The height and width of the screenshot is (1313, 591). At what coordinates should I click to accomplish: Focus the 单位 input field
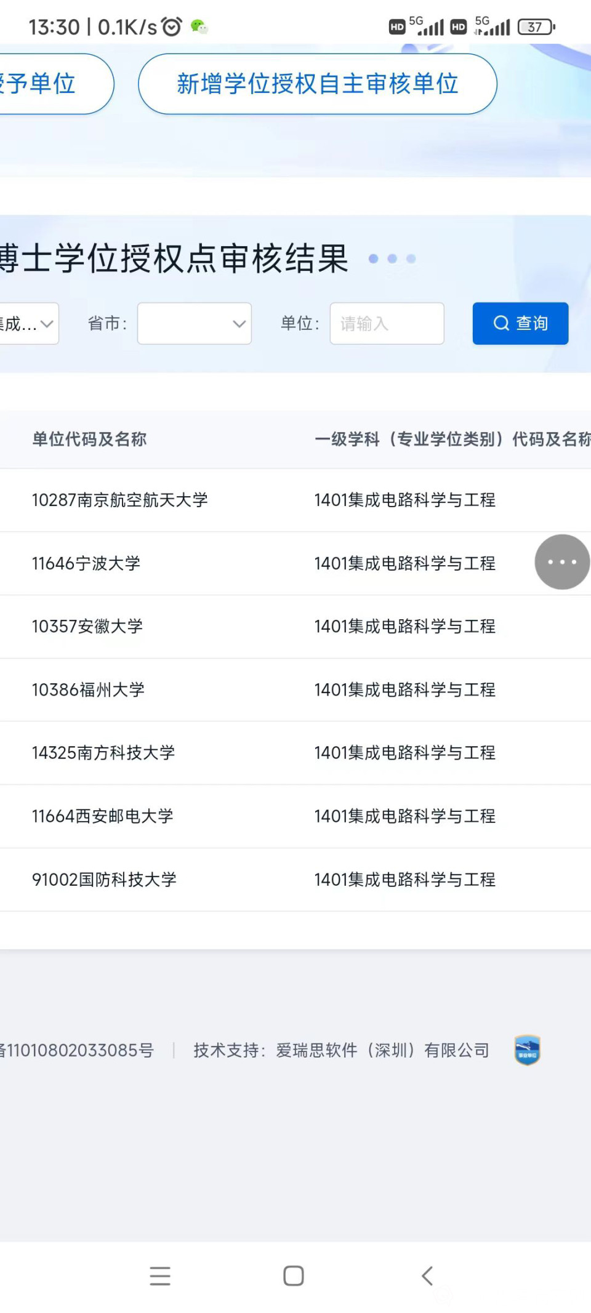pos(387,323)
